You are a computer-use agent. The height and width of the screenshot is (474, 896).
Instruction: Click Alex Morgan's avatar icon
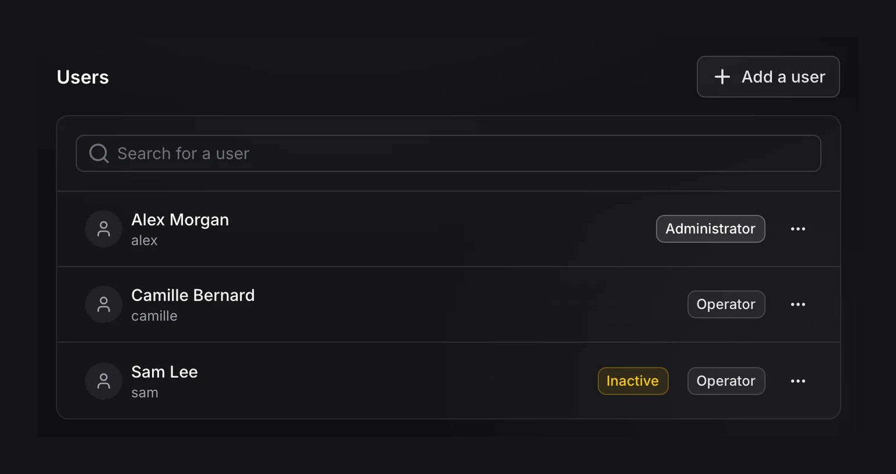click(x=104, y=229)
